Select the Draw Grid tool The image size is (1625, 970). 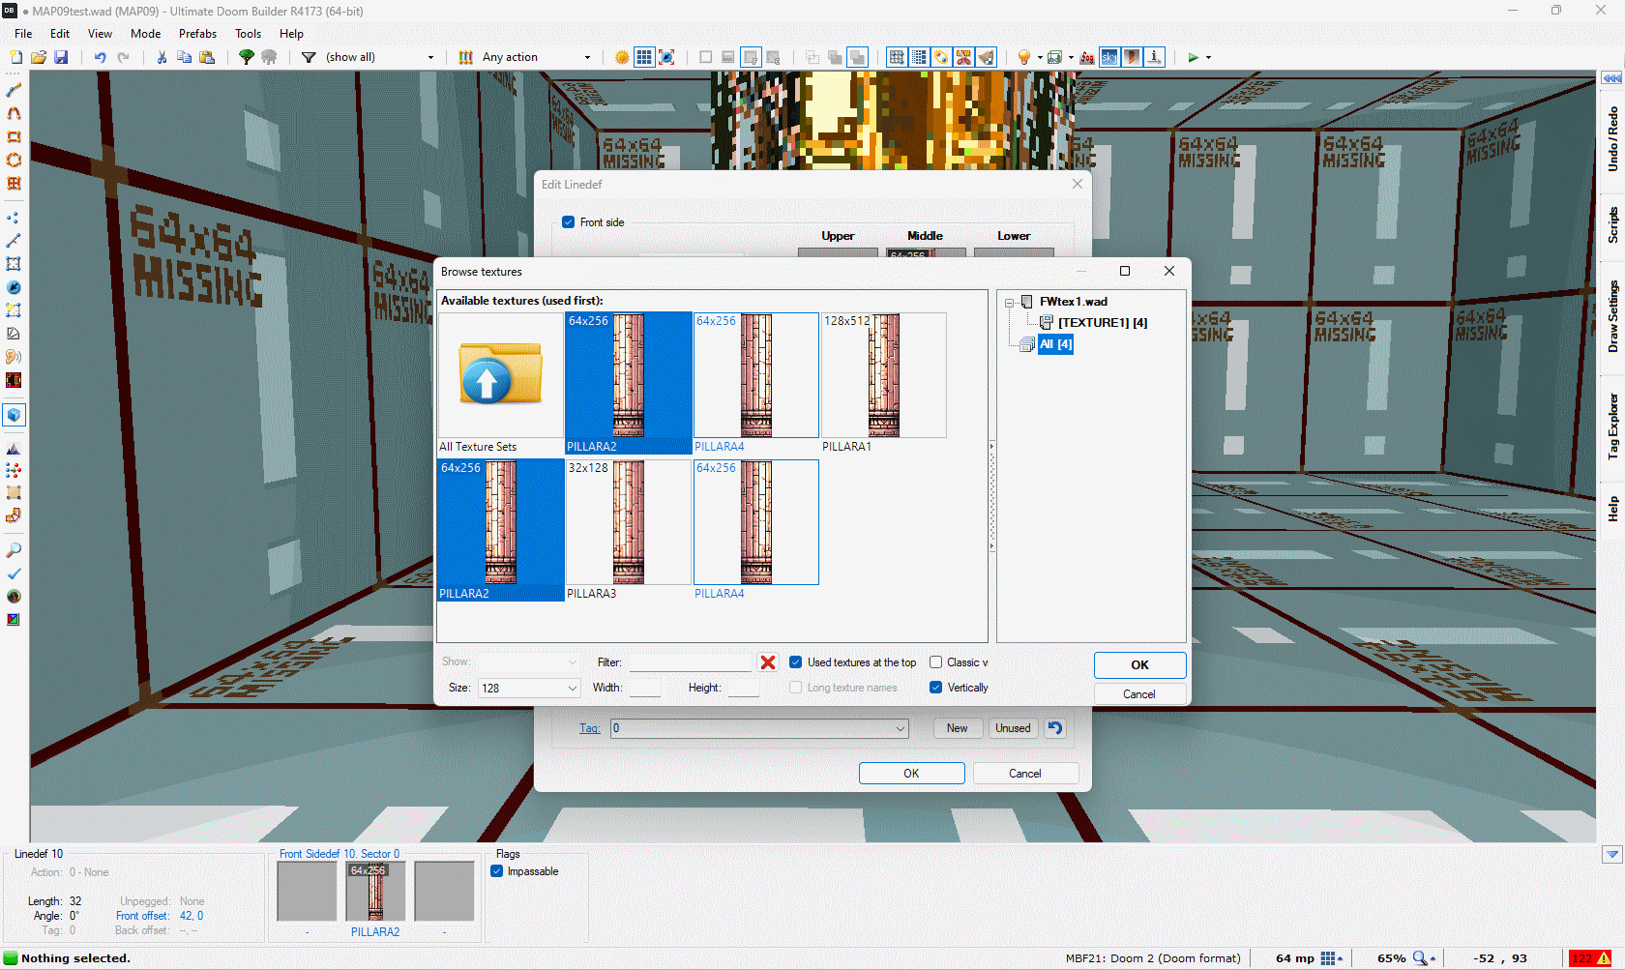click(14, 183)
